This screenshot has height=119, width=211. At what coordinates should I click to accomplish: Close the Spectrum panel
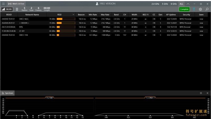coord(207,93)
